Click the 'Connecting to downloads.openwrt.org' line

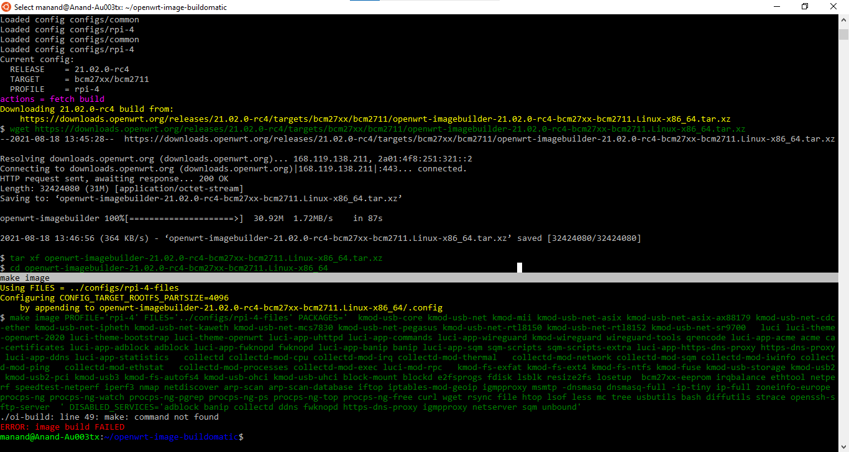tap(234, 169)
